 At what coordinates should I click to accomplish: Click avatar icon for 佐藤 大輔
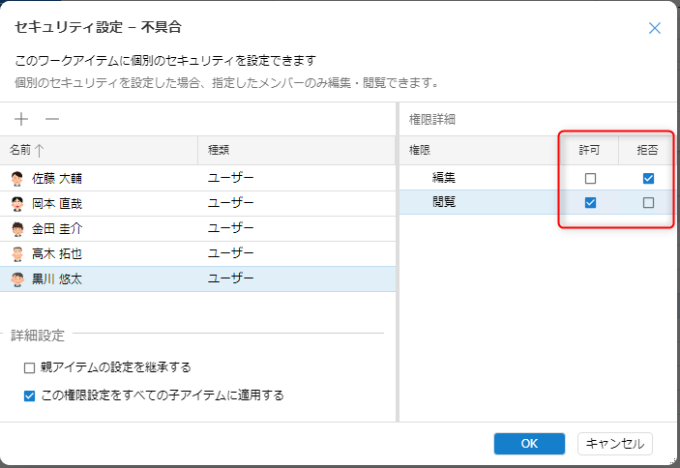(17, 179)
